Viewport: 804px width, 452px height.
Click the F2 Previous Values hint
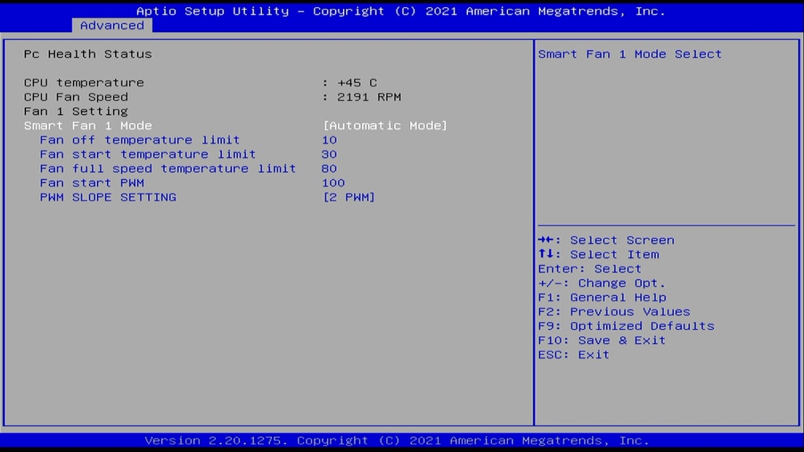[x=614, y=312]
